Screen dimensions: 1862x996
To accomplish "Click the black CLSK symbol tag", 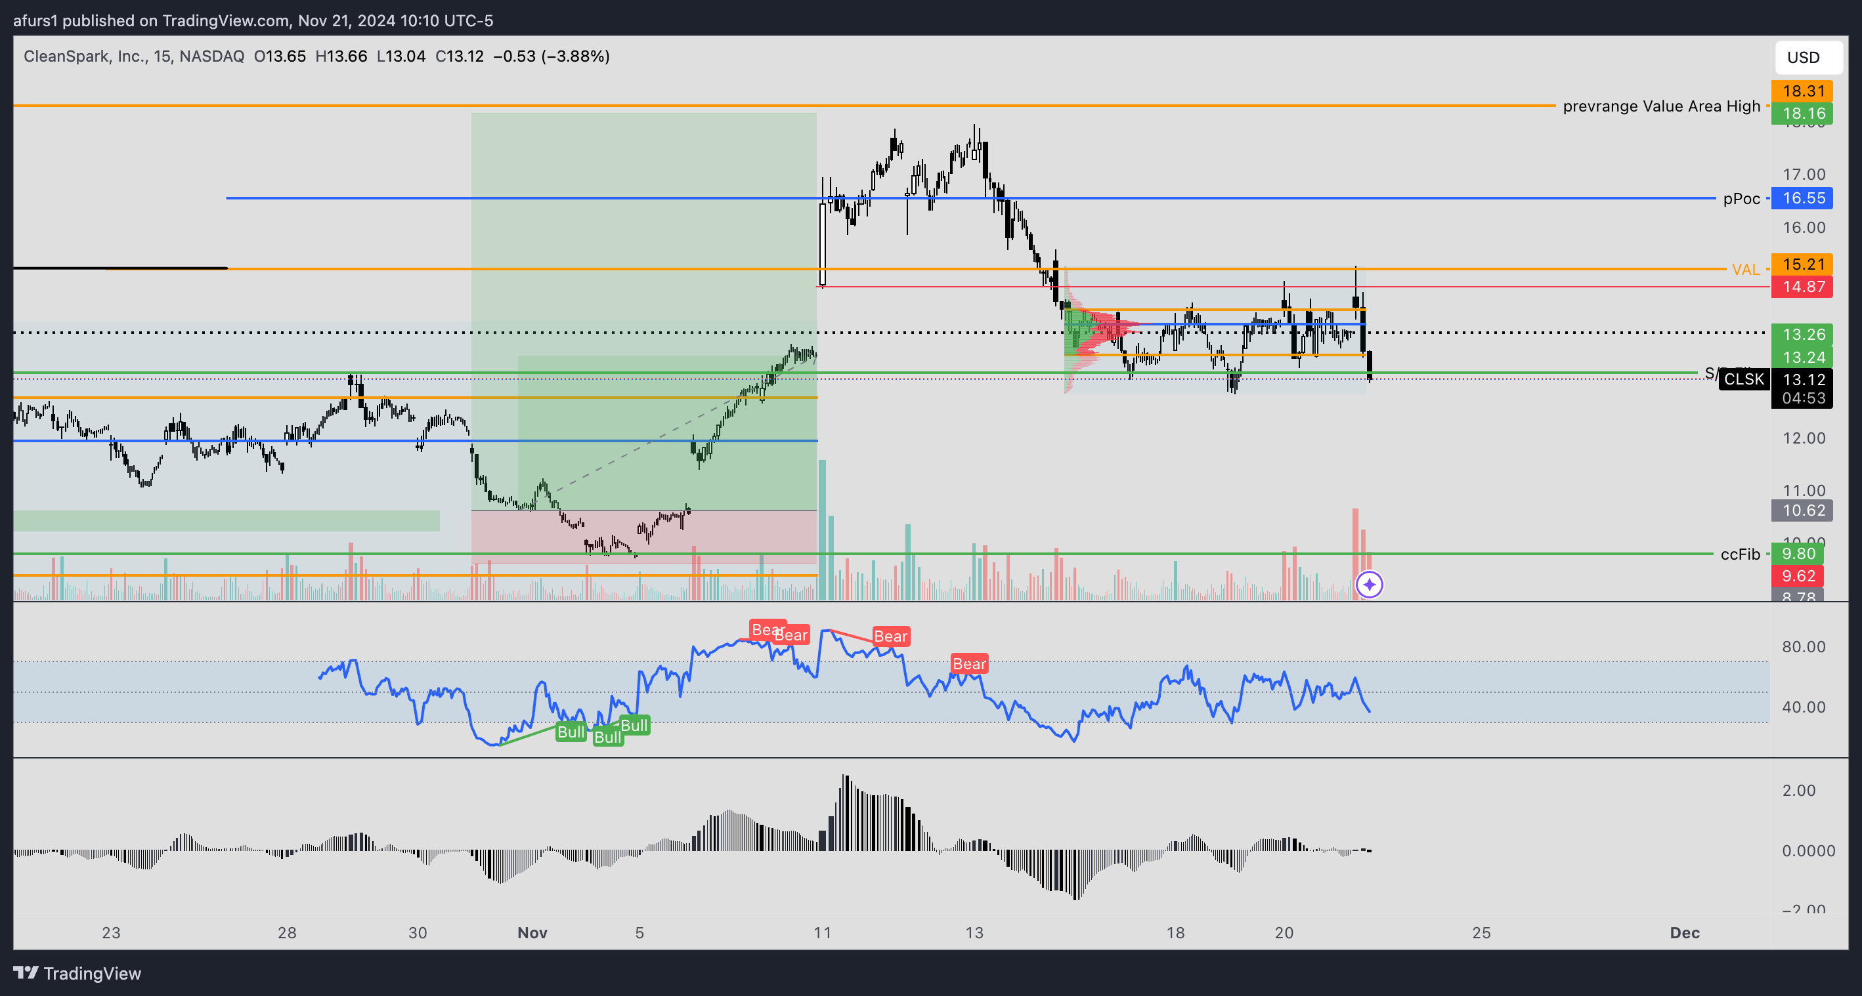I will (1744, 379).
